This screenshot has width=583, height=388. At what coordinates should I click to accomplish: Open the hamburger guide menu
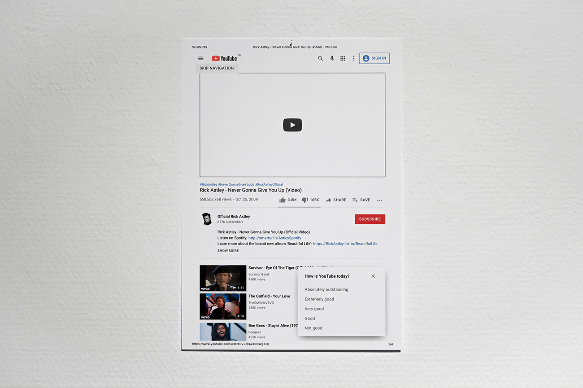[x=201, y=58]
